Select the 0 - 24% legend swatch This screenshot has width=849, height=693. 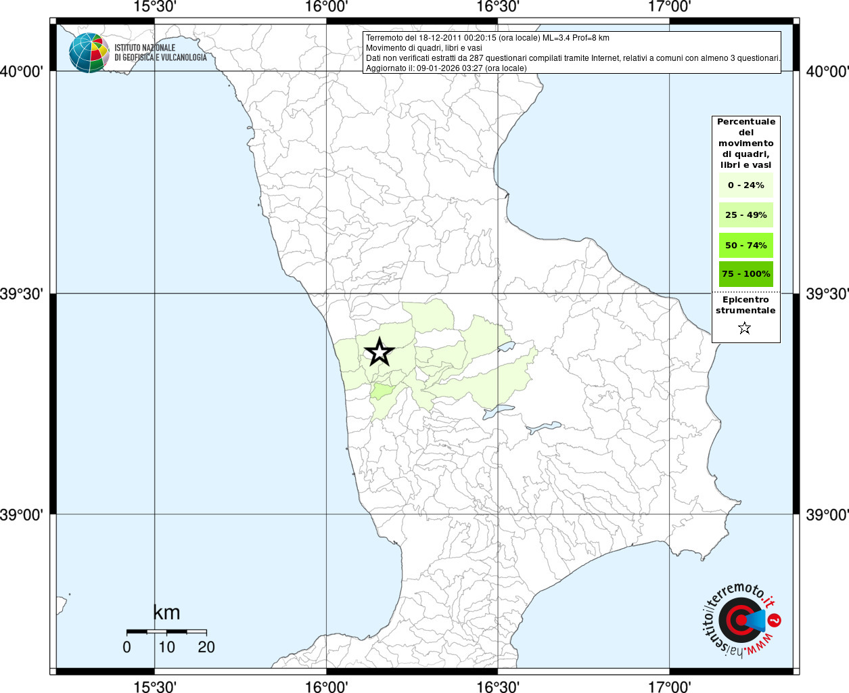(745, 185)
